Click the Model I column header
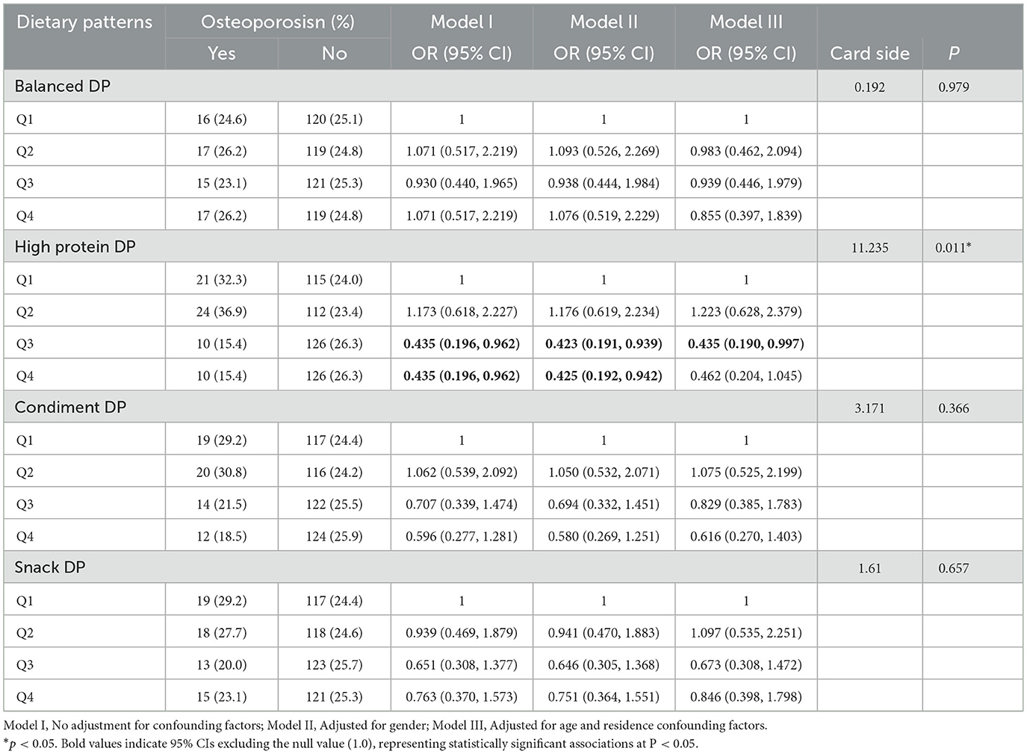1027x754 pixels. point(461,22)
